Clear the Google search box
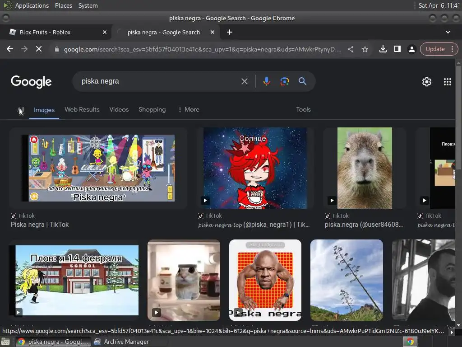 (x=245, y=81)
